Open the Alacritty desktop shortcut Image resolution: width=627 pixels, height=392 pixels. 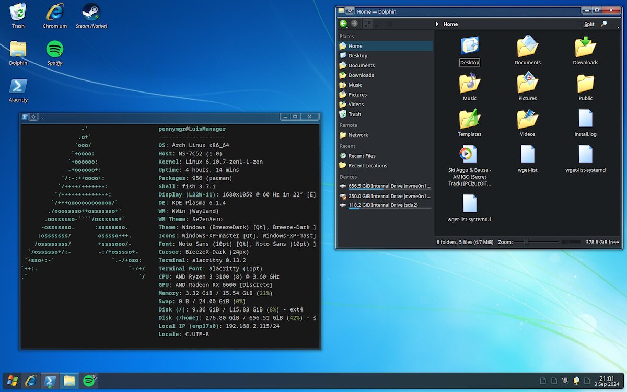coord(18,87)
